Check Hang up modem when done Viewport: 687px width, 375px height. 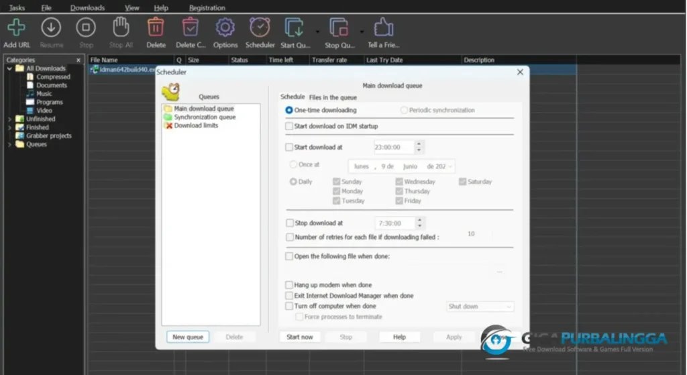click(289, 284)
